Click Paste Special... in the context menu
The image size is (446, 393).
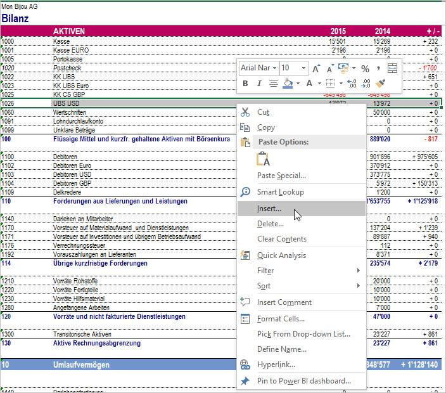coord(281,176)
